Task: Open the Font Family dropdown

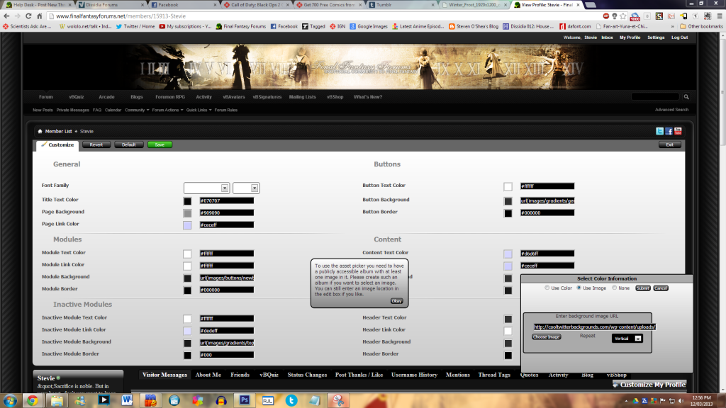Action: [206, 188]
